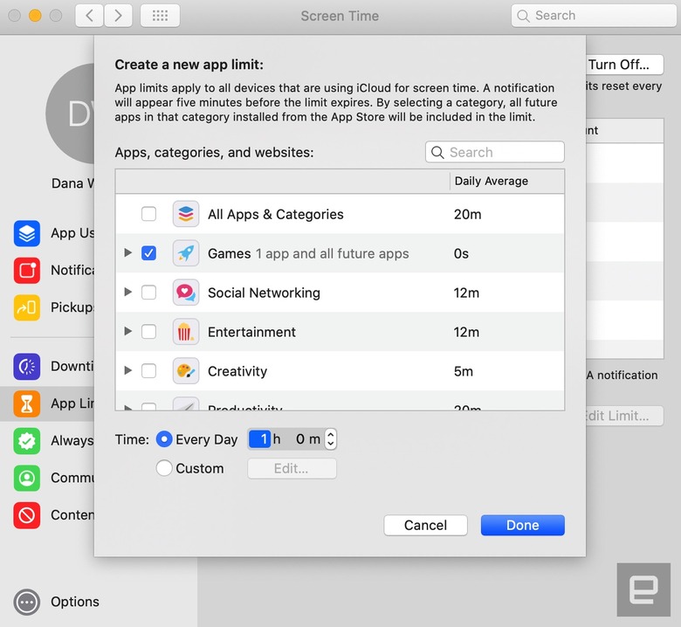
Task: Select the Custom time radio button
Action: point(164,468)
